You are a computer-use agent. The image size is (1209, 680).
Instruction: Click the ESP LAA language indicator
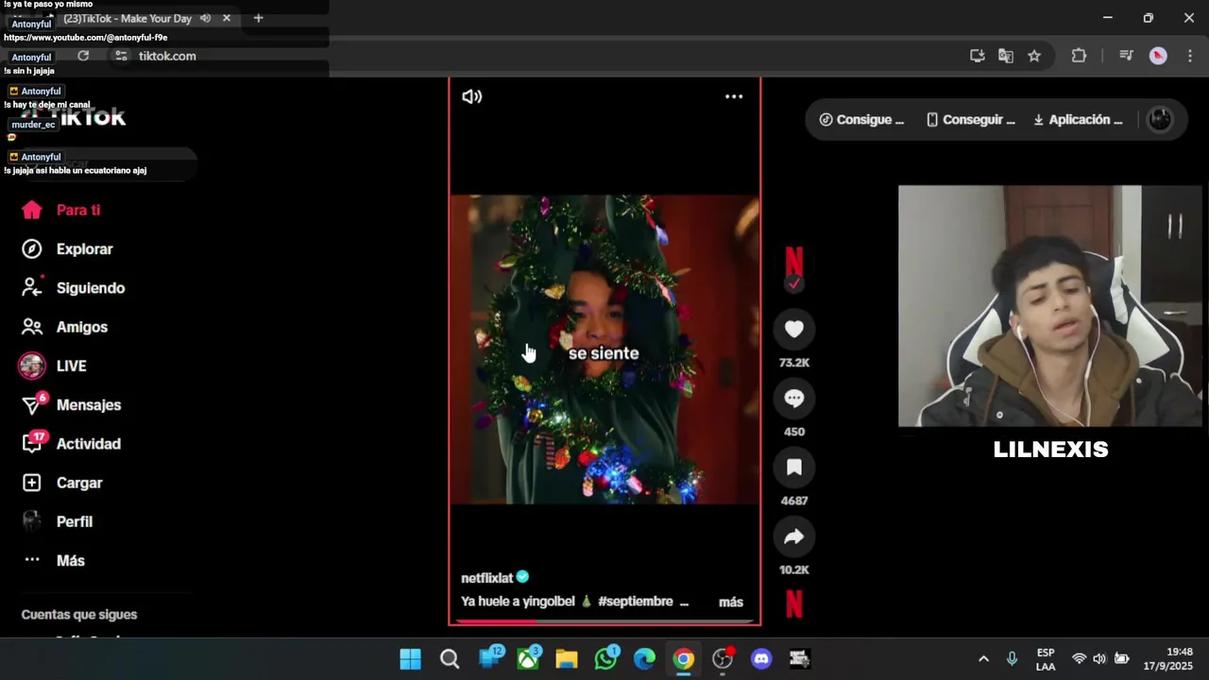click(x=1046, y=659)
